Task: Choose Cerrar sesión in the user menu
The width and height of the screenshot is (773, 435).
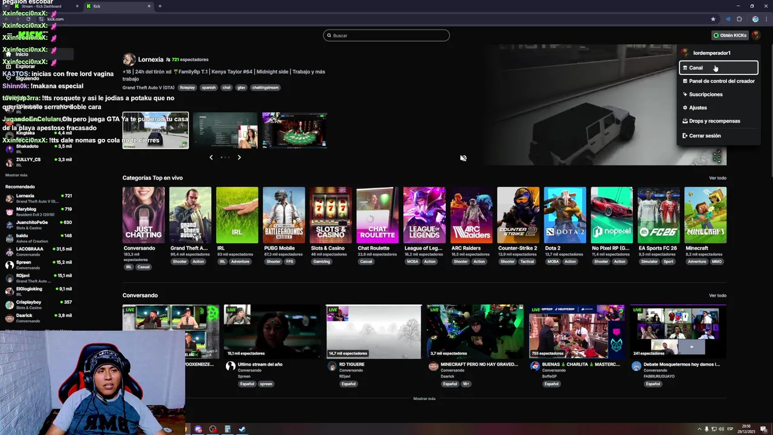Action: (719, 135)
